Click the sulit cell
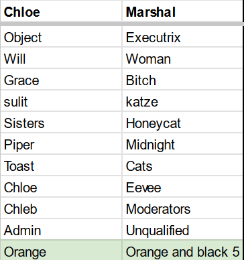244x260 pixels. [61, 101]
